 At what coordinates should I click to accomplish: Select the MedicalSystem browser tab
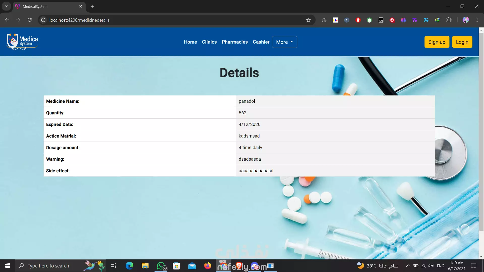pos(49,6)
